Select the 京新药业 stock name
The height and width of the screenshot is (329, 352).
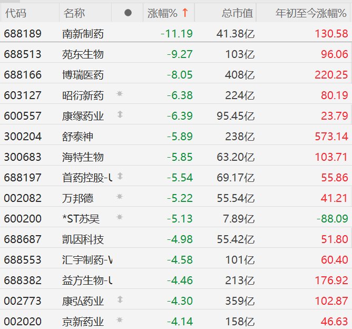coord(83,322)
